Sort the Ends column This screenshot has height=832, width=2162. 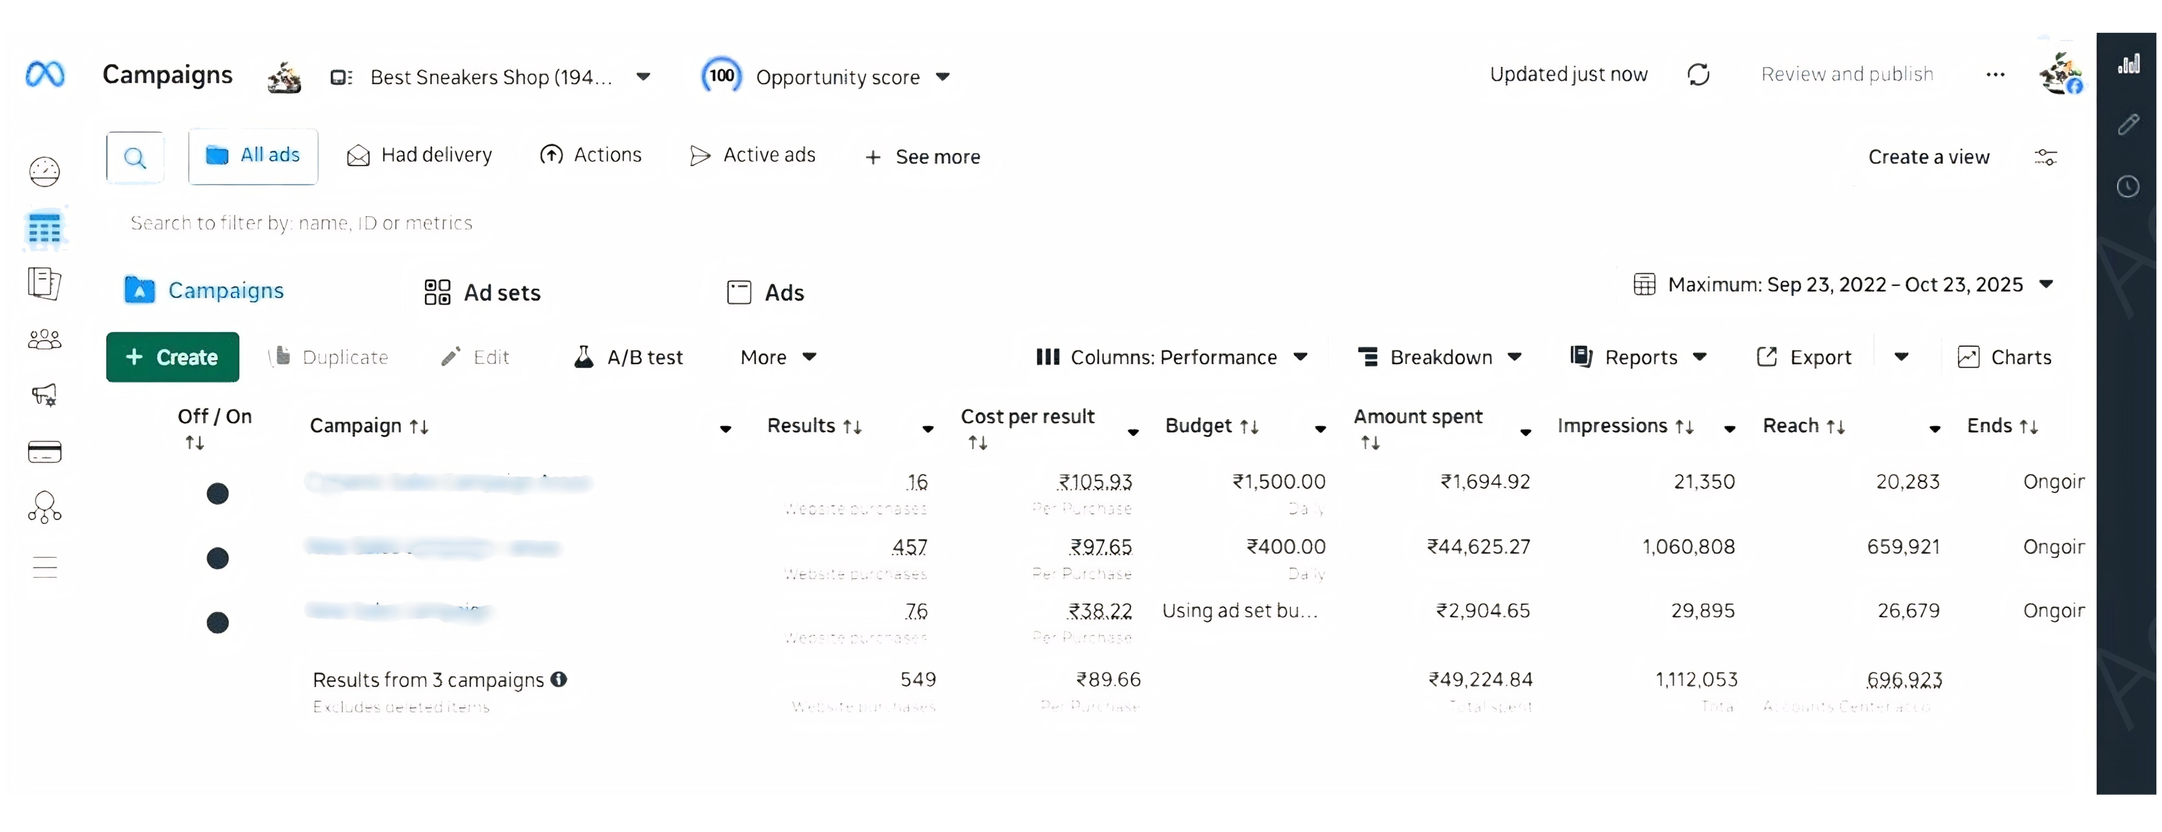[2029, 427]
